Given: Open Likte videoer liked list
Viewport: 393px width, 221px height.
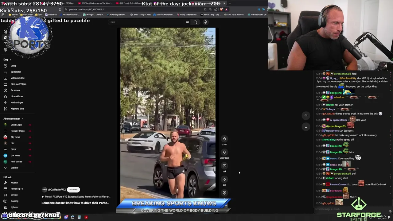Looking at the screenshot, I should 17,96.
